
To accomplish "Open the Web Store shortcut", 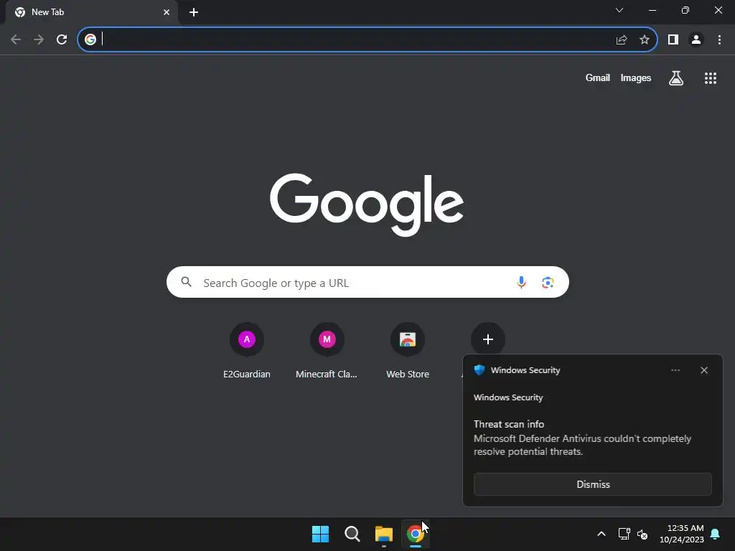I will coord(408,350).
